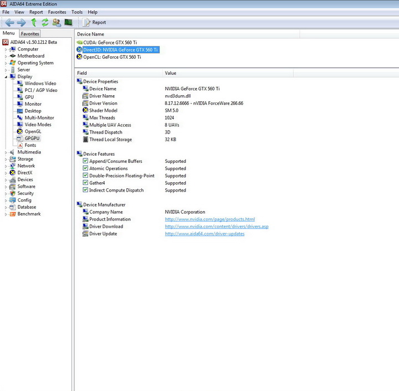Click the Double-Precision Floating-Point checkbox

[85, 176]
